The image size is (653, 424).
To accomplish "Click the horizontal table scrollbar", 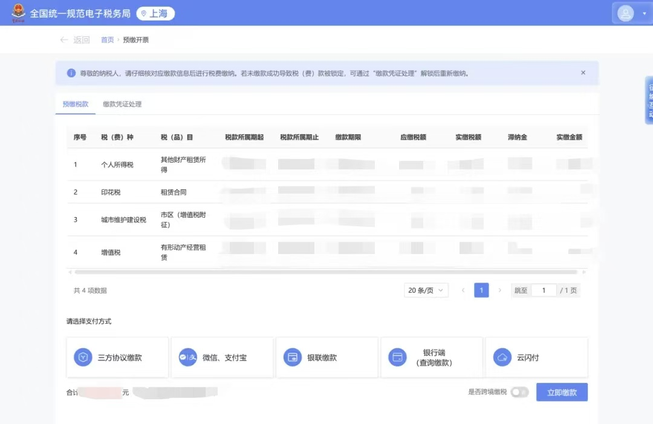I will (326, 272).
